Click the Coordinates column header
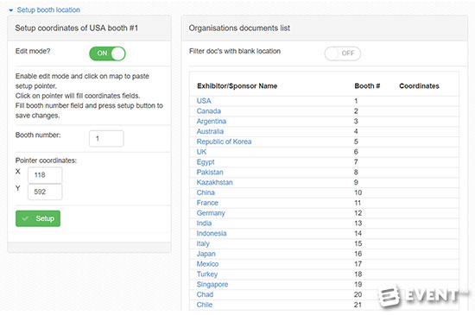Viewport: 475px width, 315px height. pyautogui.click(x=419, y=86)
